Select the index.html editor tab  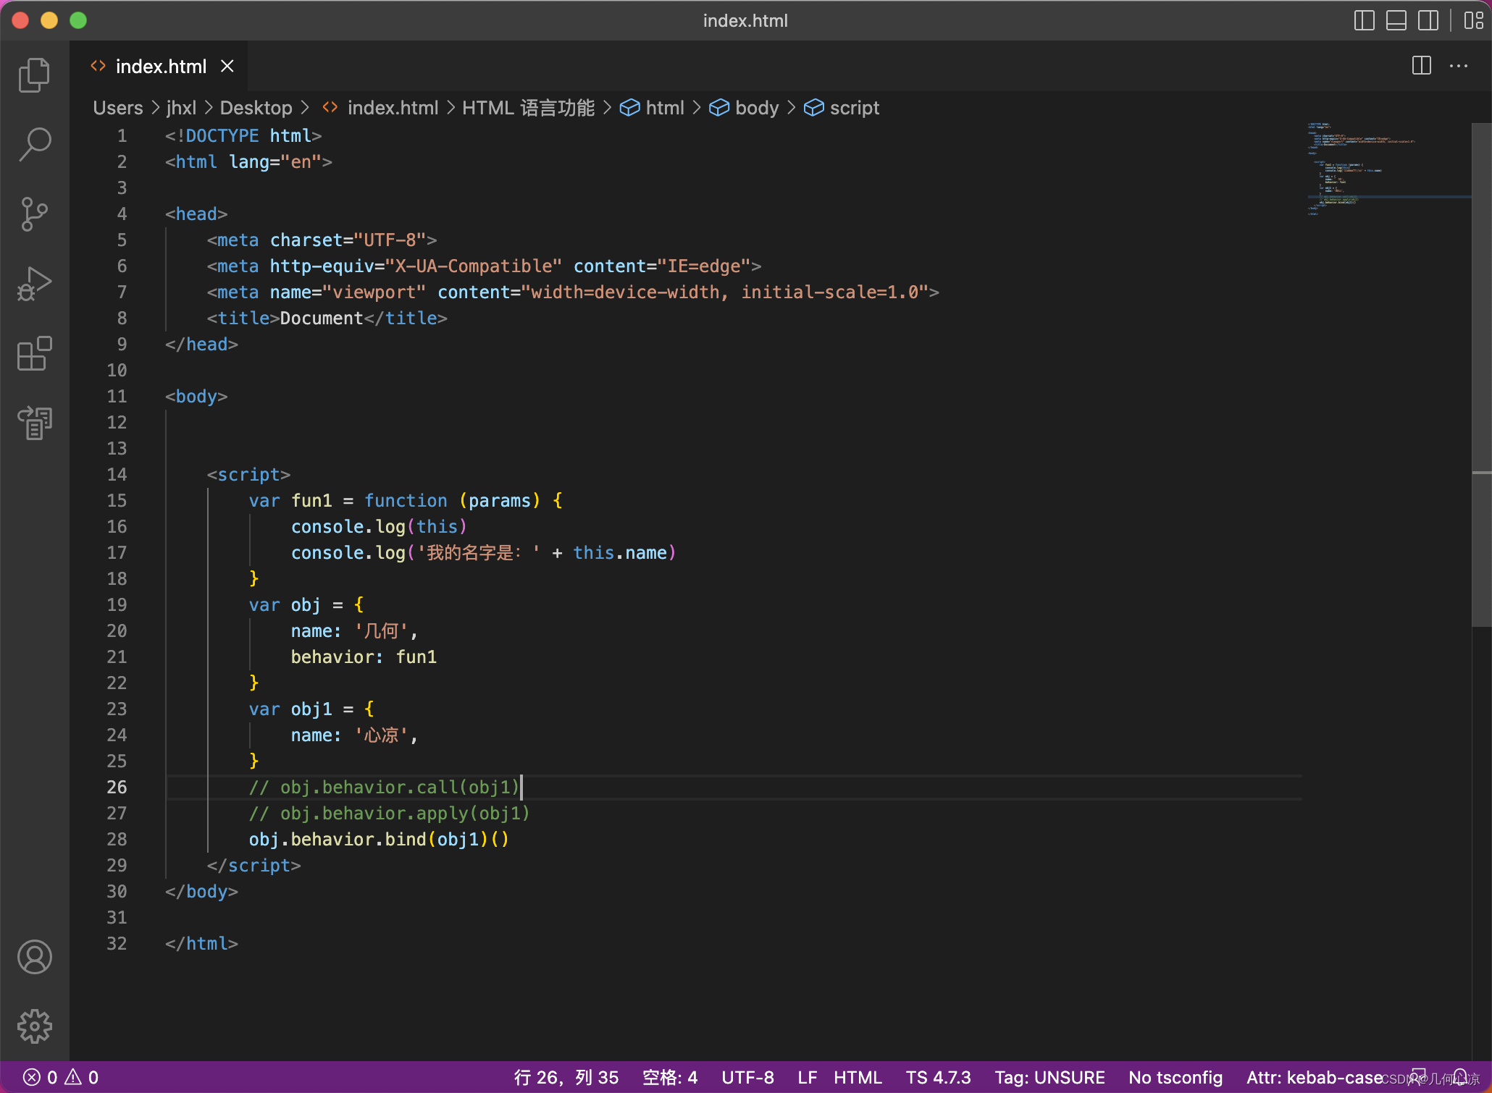(x=160, y=67)
